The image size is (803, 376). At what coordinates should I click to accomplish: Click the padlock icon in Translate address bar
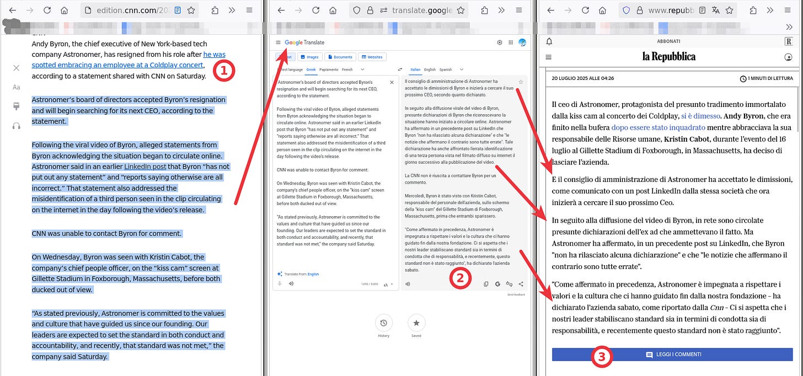(x=370, y=10)
